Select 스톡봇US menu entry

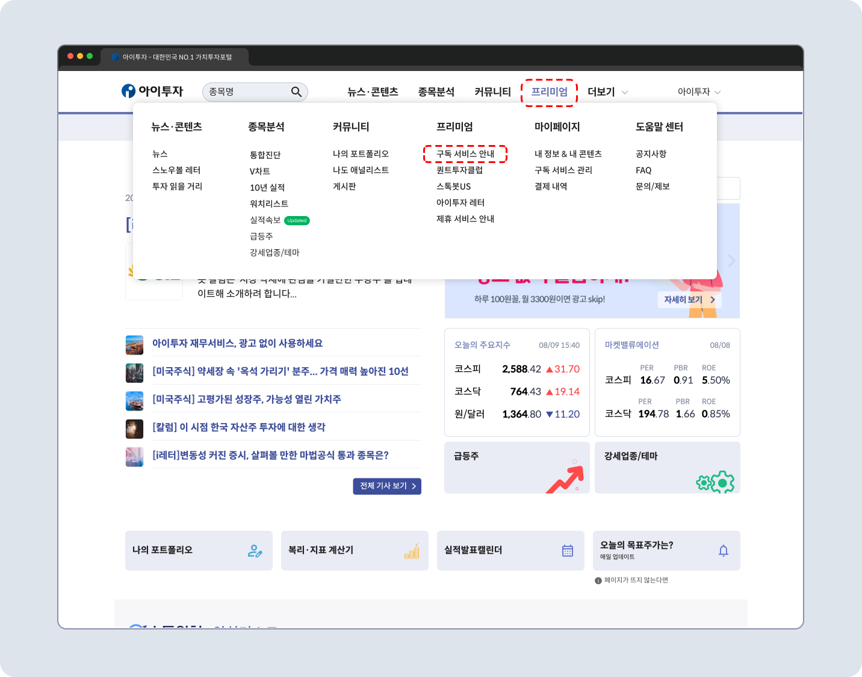[453, 187]
